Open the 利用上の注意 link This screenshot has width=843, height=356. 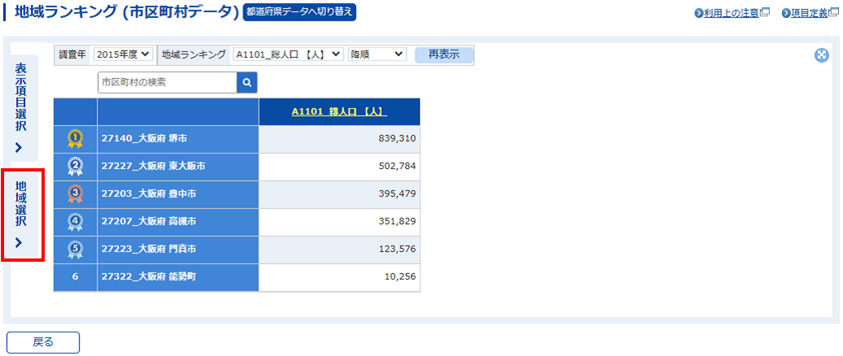731,13
